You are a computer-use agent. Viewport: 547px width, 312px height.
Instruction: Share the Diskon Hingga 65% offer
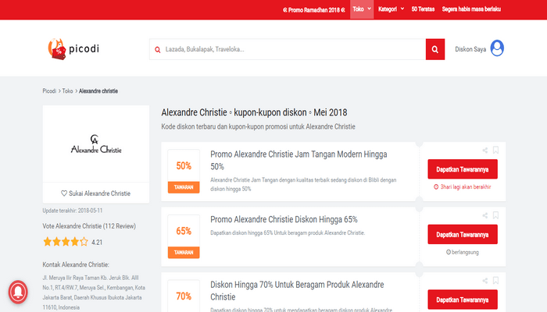(485, 215)
